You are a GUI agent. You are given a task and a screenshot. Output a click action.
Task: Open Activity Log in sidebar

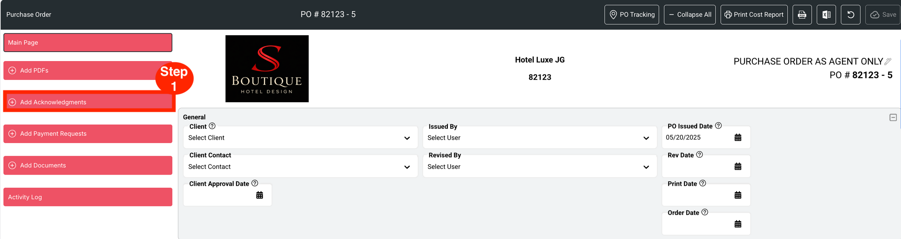(x=88, y=197)
